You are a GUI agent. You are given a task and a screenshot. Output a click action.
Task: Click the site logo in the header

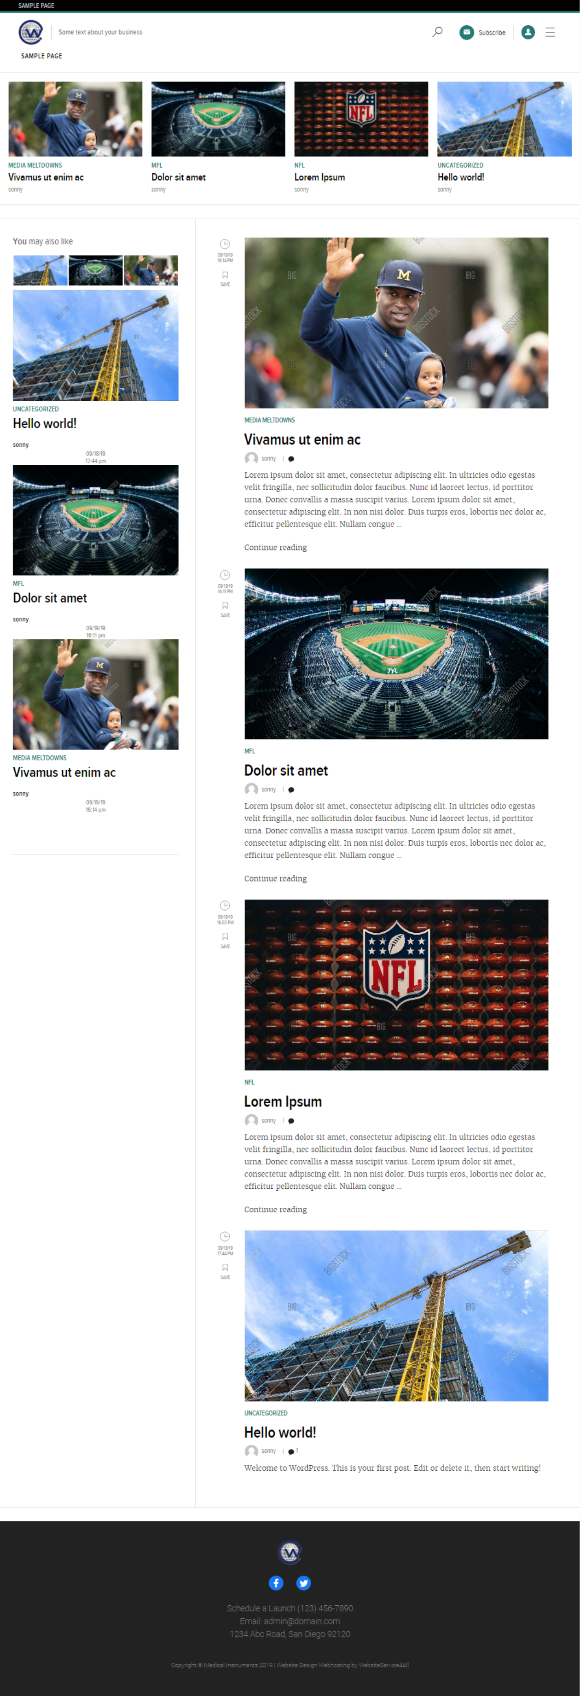coord(30,32)
